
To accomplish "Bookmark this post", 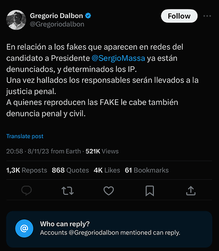I will (x=150, y=191).
